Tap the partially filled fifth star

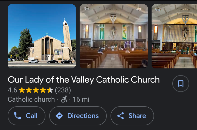point(50,90)
